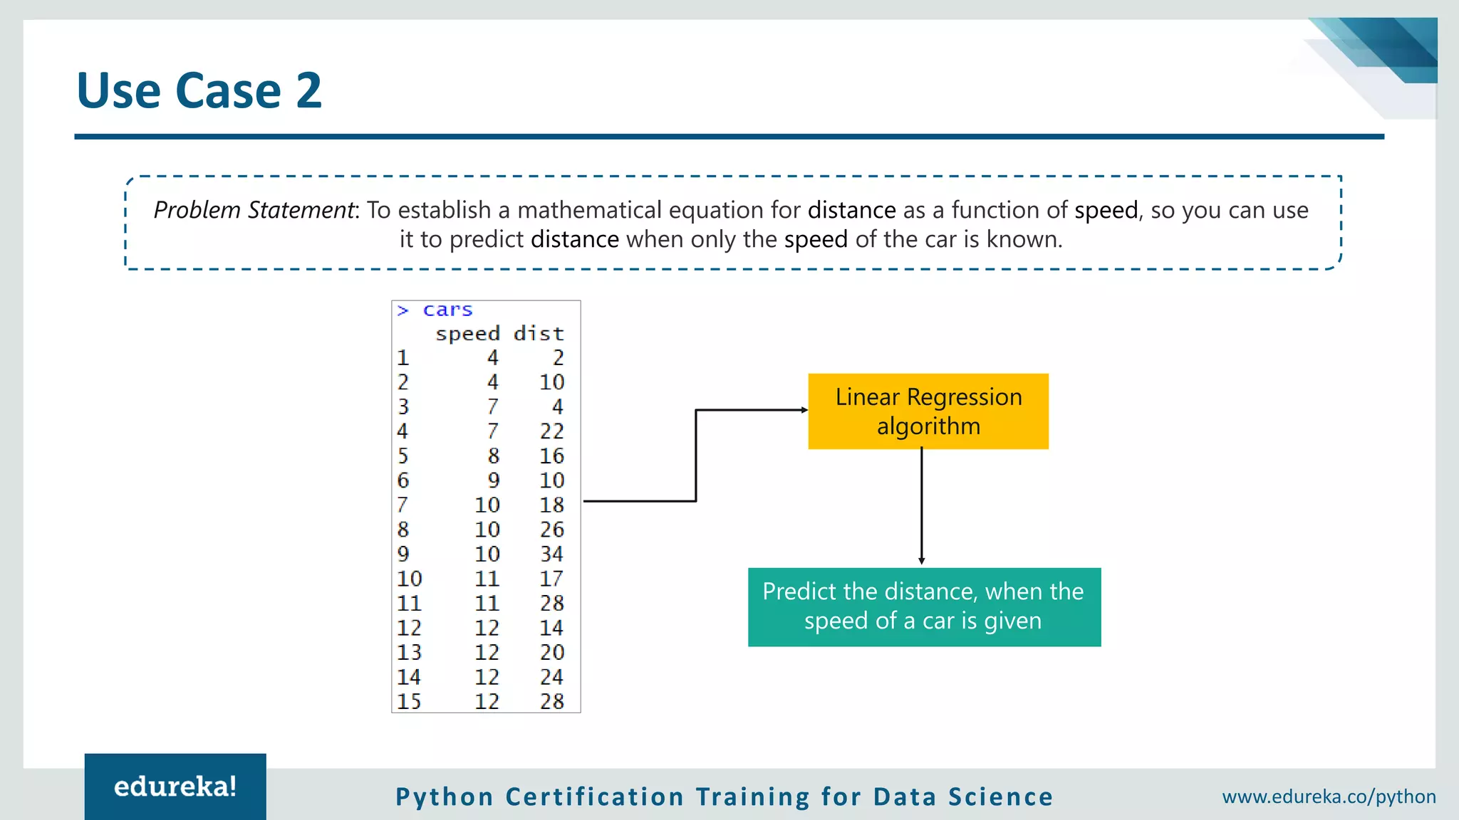Click the cars dataset table image

tap(486, 507)
